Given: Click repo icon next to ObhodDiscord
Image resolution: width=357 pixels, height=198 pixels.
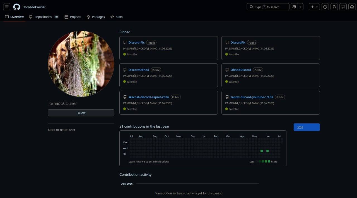Looking at the screenshot, I should click(227, 70).
